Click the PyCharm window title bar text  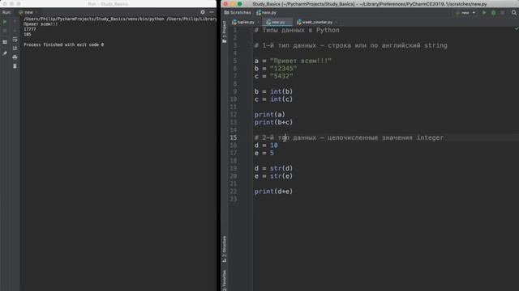click(370, 4)
